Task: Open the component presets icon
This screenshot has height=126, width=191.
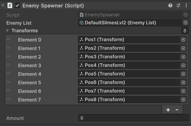Action: click(178, 5)
